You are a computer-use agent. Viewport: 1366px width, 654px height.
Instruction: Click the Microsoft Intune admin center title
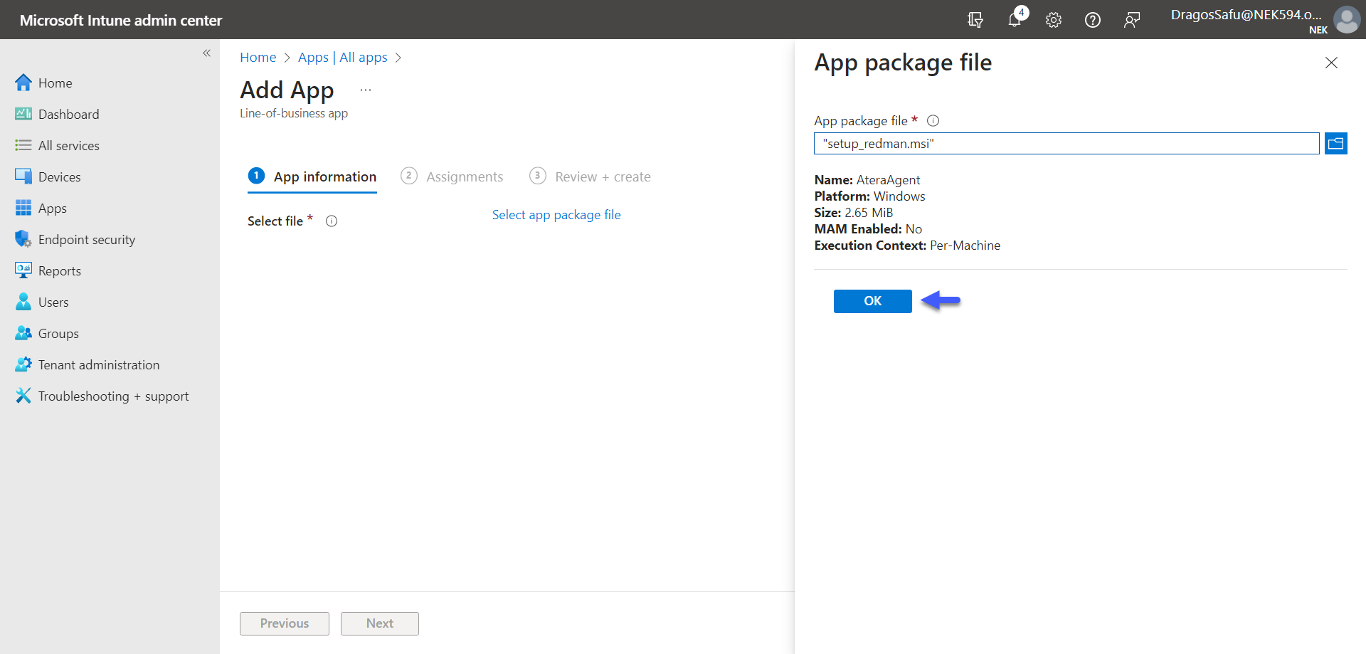coord(121,20)
